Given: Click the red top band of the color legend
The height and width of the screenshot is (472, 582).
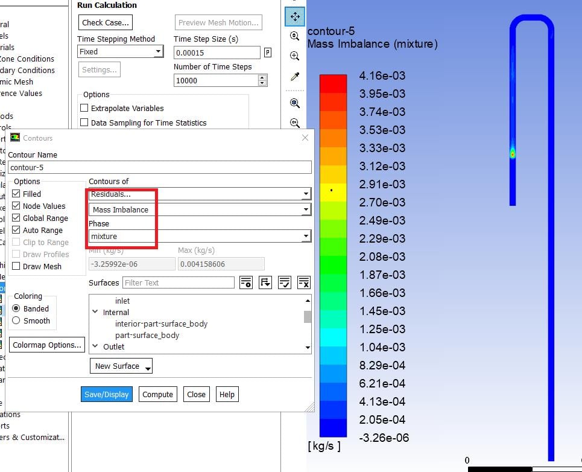Looking at the screenshot, I should [x=333, y=83].
